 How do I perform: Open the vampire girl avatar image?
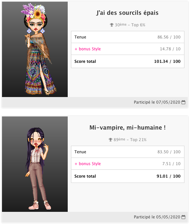[35, 164]
